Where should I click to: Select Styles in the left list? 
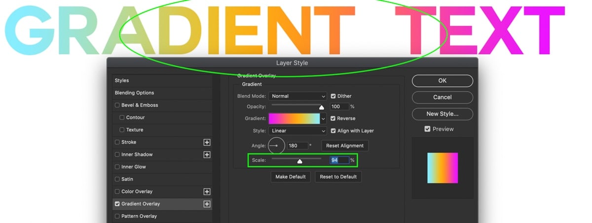(x=162, y=80)
